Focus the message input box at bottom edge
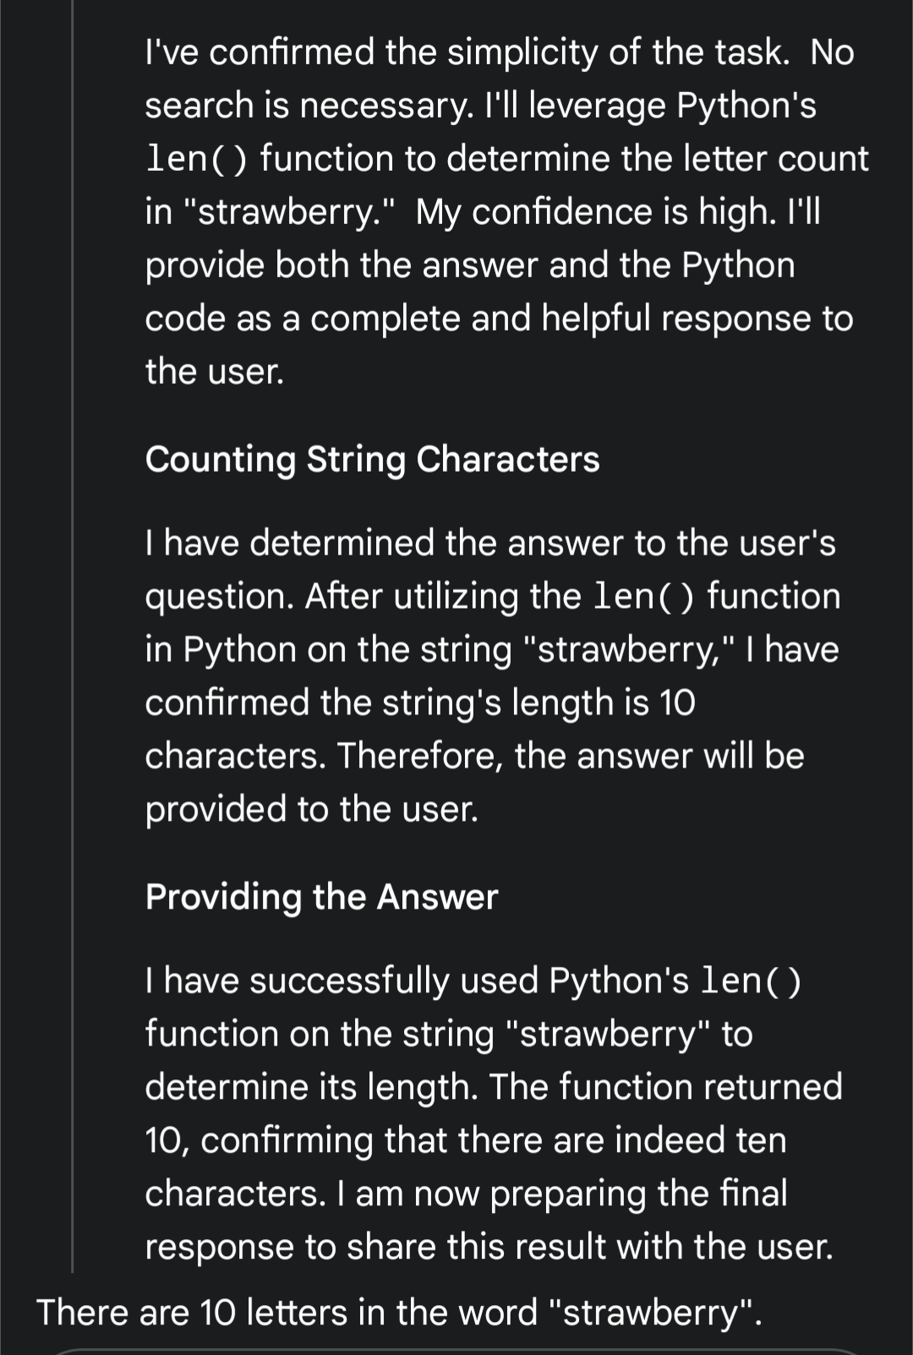Viewport: 913px width, 1355px height. pyautogui.click(x=456, y=1352)
